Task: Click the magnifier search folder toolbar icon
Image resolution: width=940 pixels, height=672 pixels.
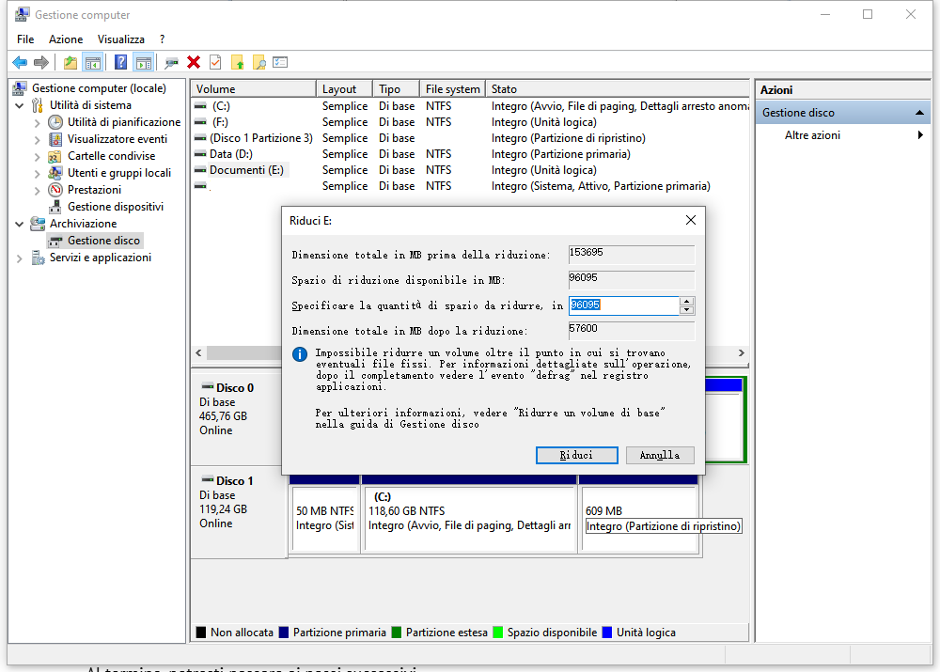Action: (x=258, y=62)
